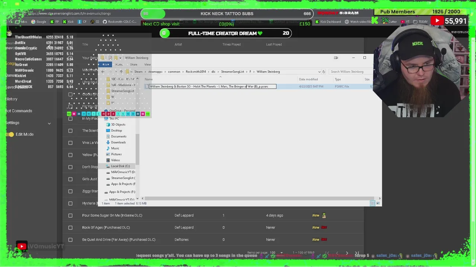Open 3D Objects in navigation pane
Screen dimensions: 476x267
point(118,125)
